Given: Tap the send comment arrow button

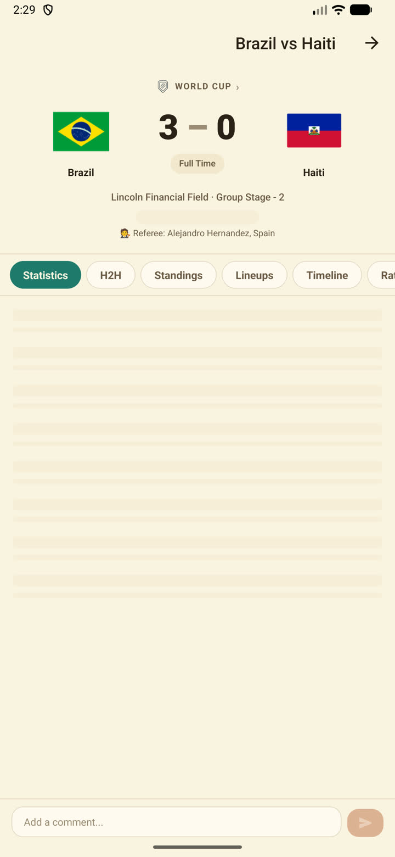Looking at the screenshot, I should point(365,822).
